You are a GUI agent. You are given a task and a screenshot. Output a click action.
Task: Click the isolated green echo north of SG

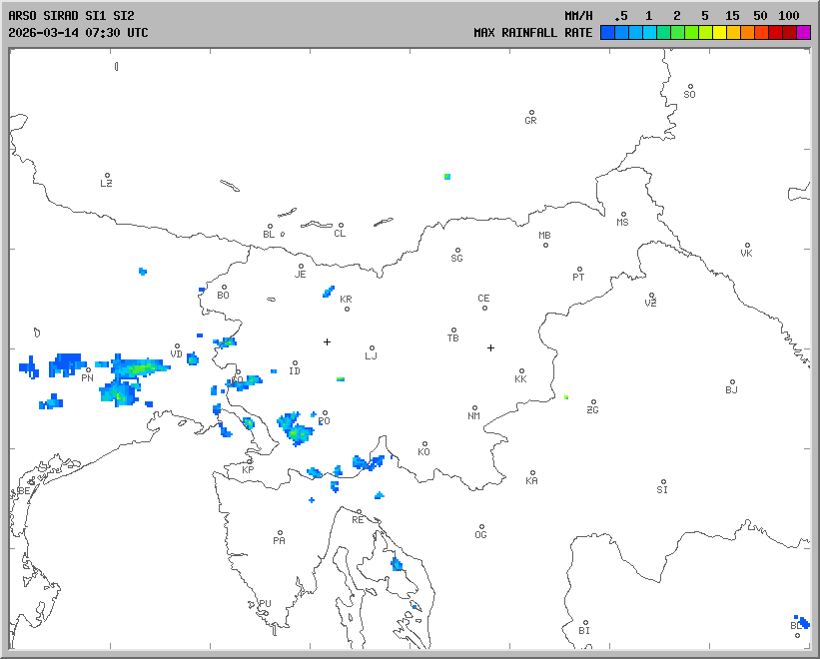[x=447, y=177]
